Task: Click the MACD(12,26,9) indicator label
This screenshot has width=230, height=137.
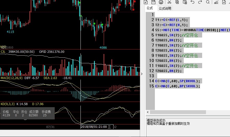Action: [x=11, y=78]
